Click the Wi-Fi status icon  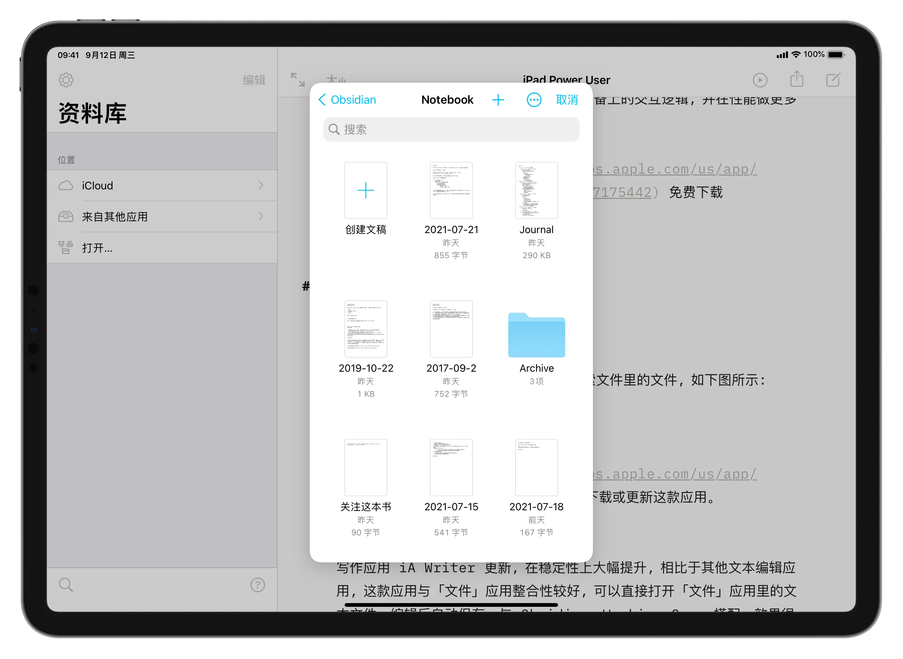796,55
